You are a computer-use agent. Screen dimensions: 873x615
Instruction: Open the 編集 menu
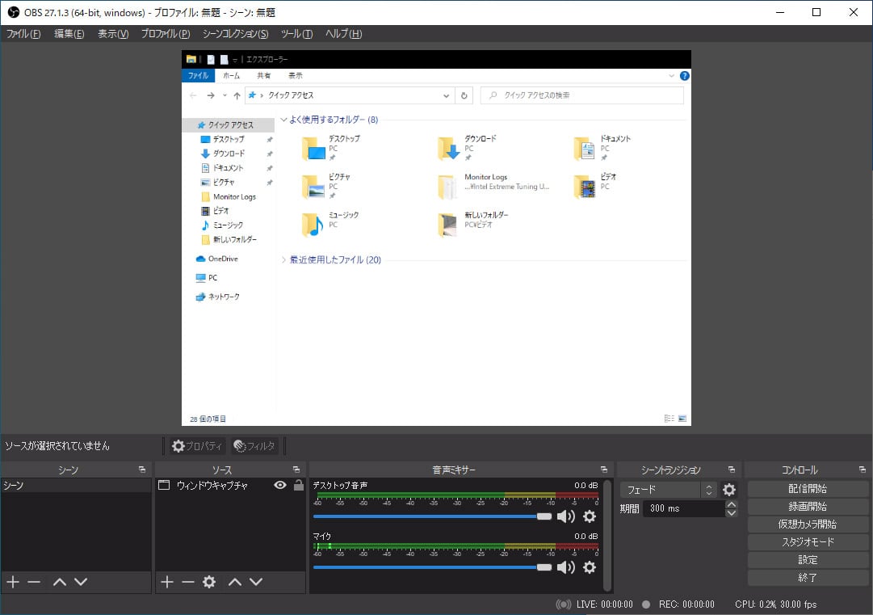click(69, 34)
